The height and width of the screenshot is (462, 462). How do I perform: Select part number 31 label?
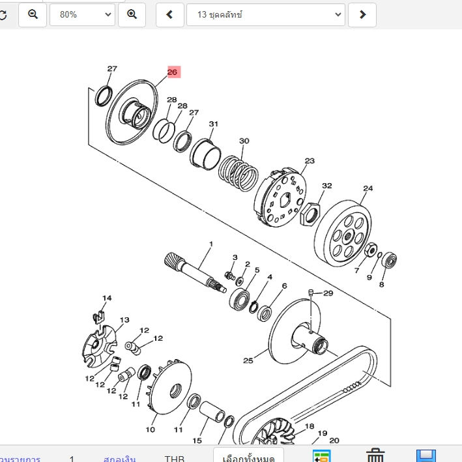coord(213,124)
